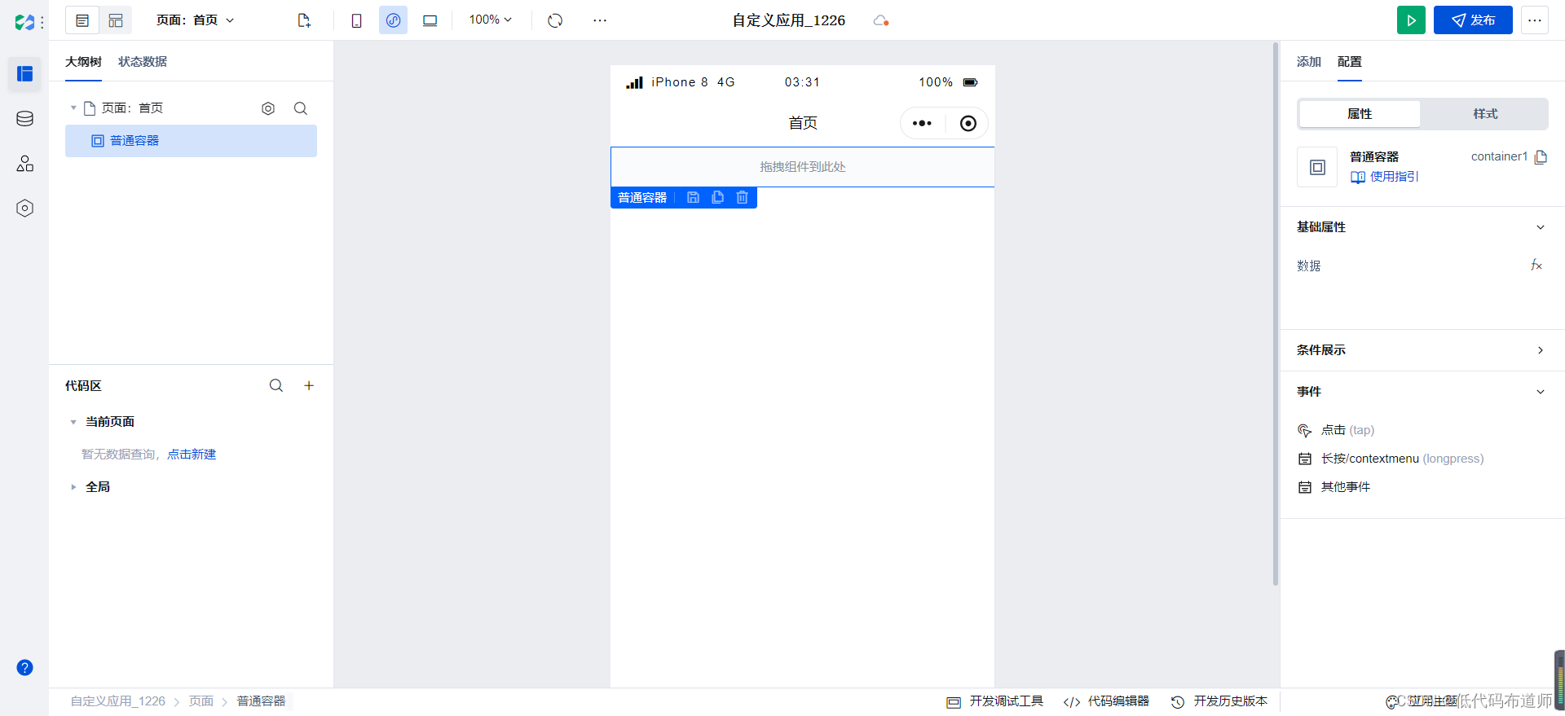Screen dimensions: 1565x716
Task: Open 开发历史版本 in the status bar
Action: coord(1219,701)
